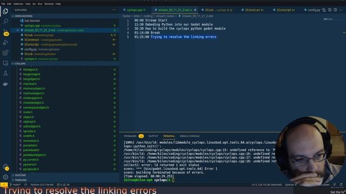Open the Accounts icon in activity bar
The image size is (346, 194).
pos(5,167)
